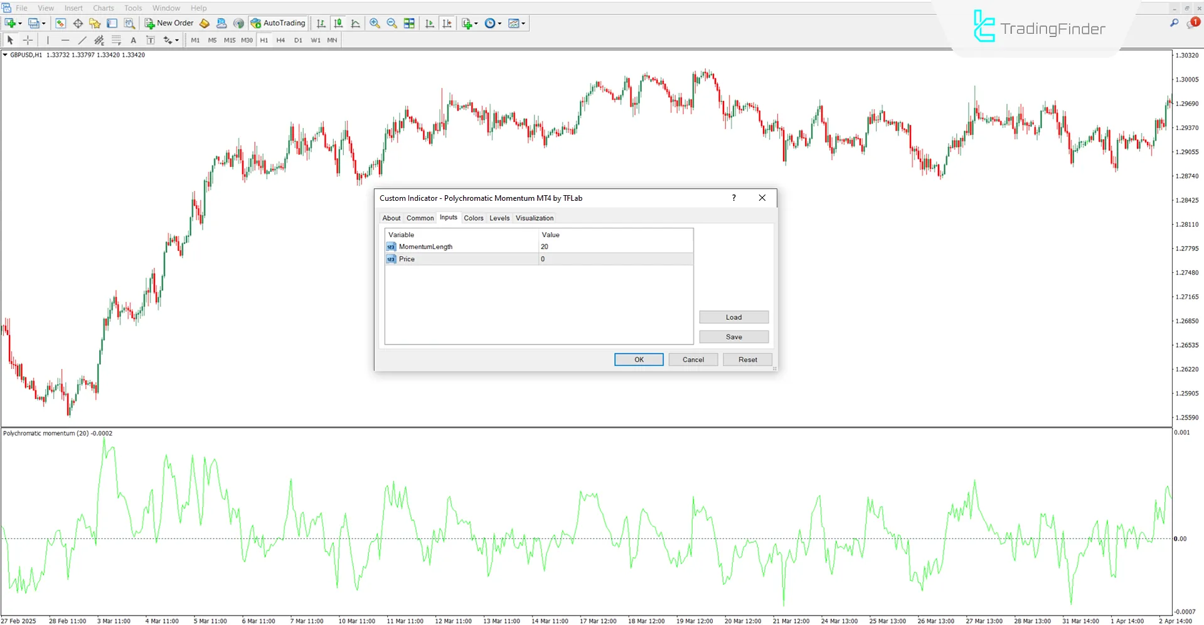The image size is (1204, 625).
Task: Select the Trendline drawing tool
Action: click(82, 40)
